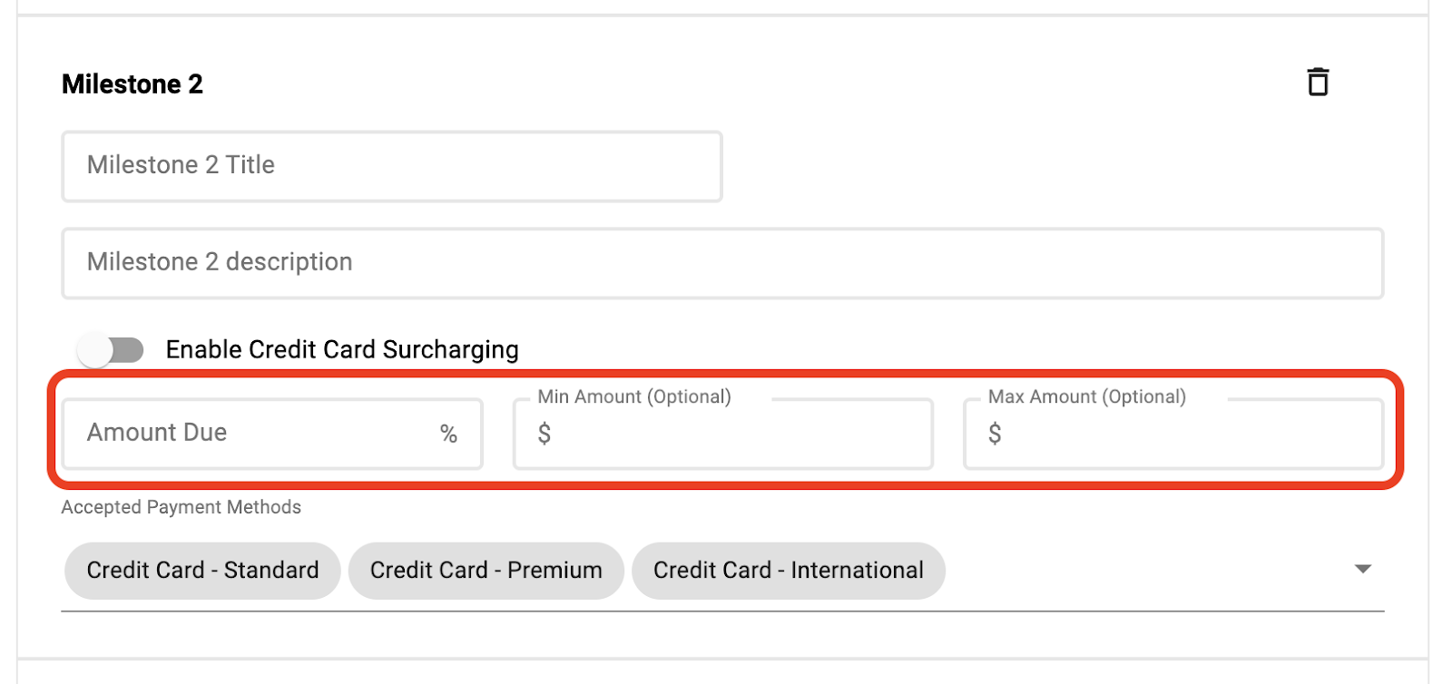Click the dollar sign in Max Amount
The width and height of the screenshot is (1452, 684).
click(x=995, y=434)
